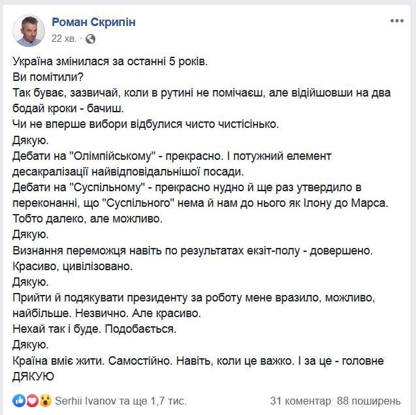Click the post's first line about Україна змінилася

[x=110, y=61]
